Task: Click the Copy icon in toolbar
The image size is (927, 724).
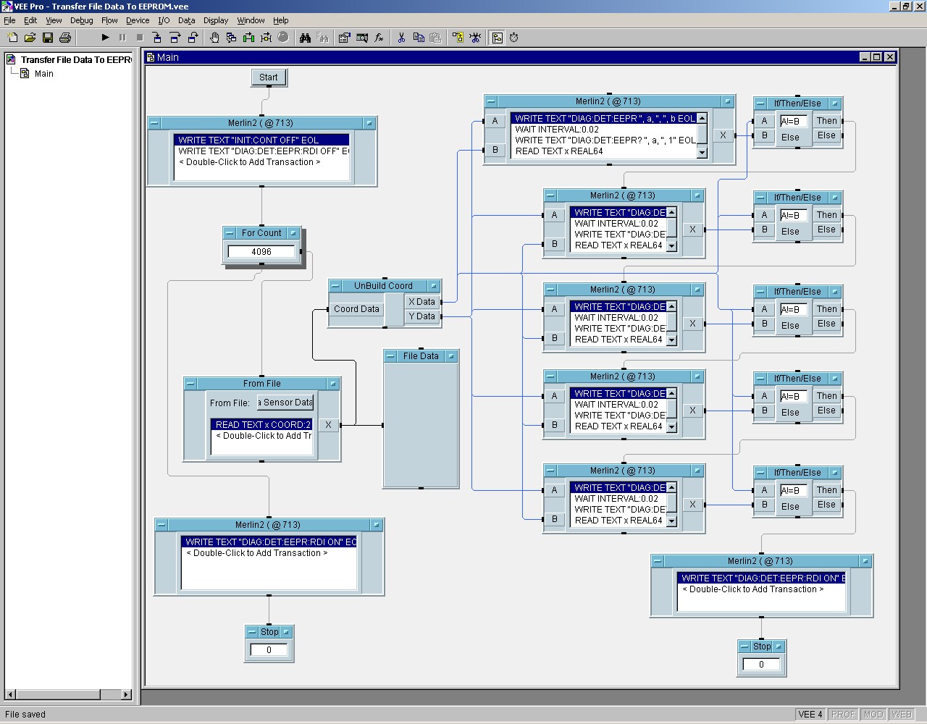Action: [x=418, y=38]
